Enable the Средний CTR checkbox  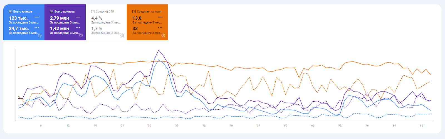point(93,12)
